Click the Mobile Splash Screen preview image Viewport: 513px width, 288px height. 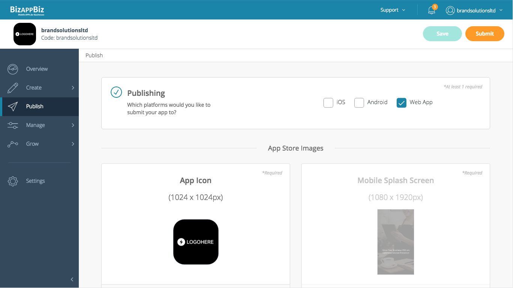[396, 242]
